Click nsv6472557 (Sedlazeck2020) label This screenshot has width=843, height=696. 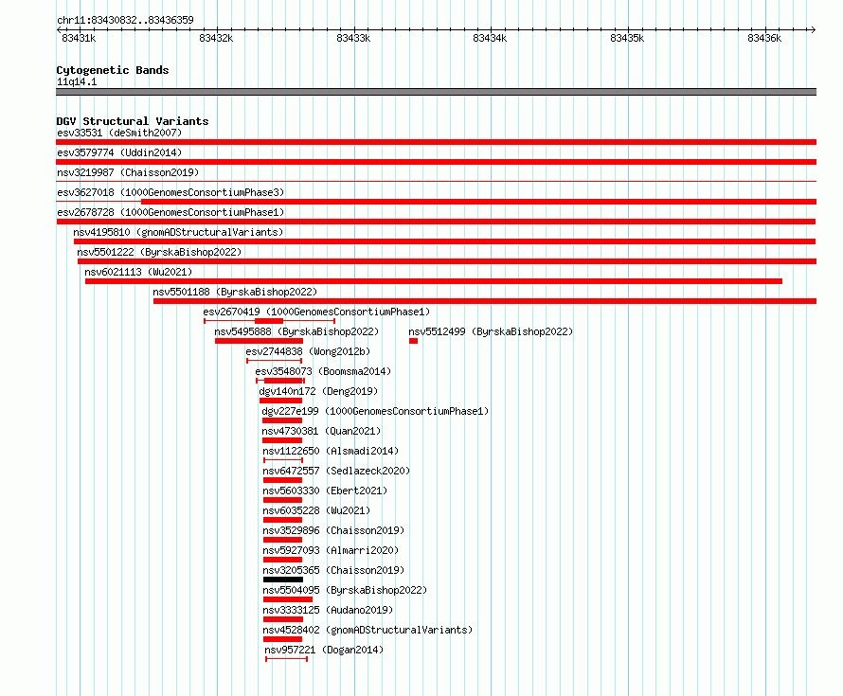pyautogui.click(x=336, y=471)
